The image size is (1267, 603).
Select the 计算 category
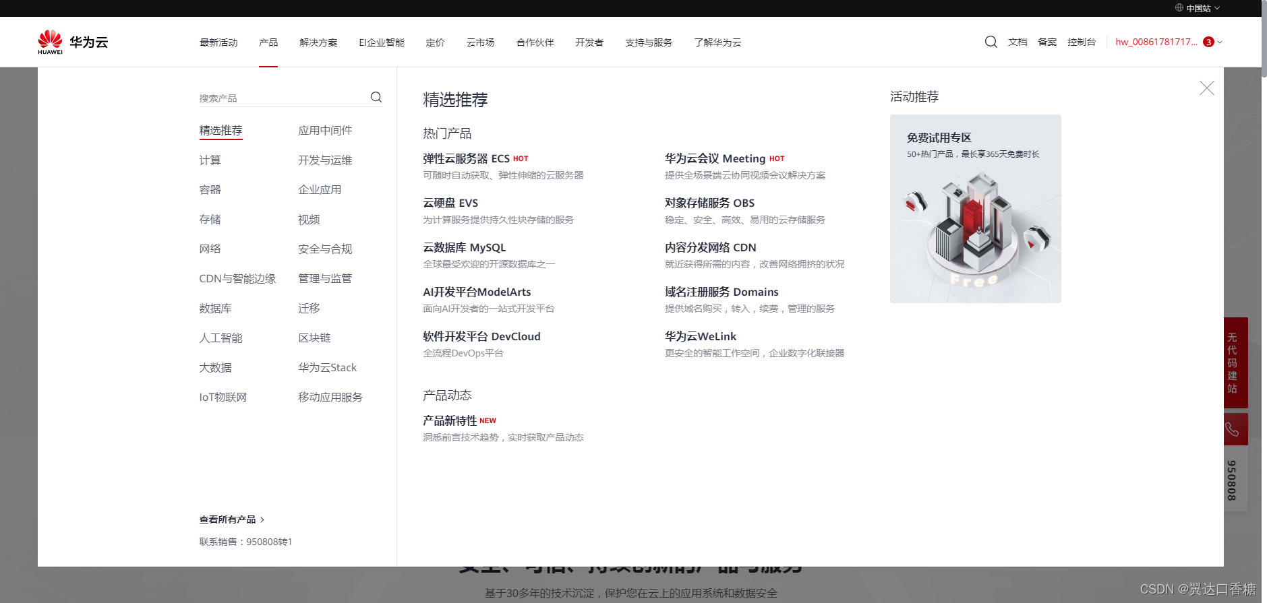point(210,160)
